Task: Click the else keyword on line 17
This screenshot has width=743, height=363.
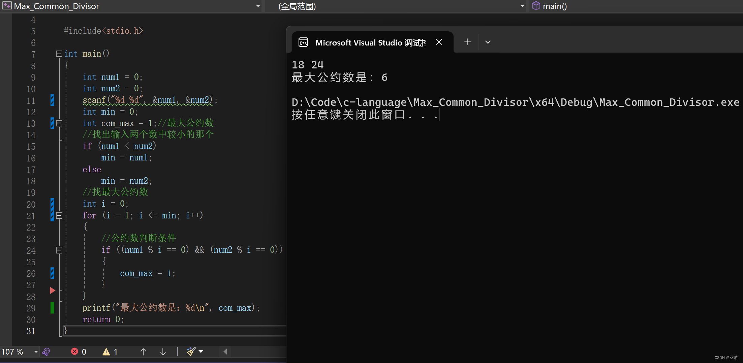Action: coord(92,170)
